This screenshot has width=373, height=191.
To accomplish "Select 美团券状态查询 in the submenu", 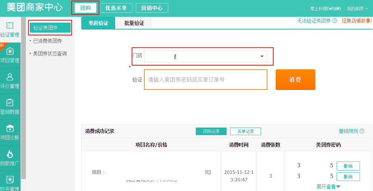I will click(50, 53).
